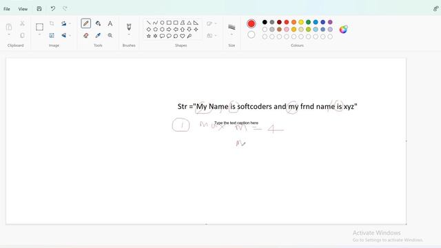Select Colour 2 white secondary swatch
This screenshot has width=441, height=248.
[x=251, y=34]
